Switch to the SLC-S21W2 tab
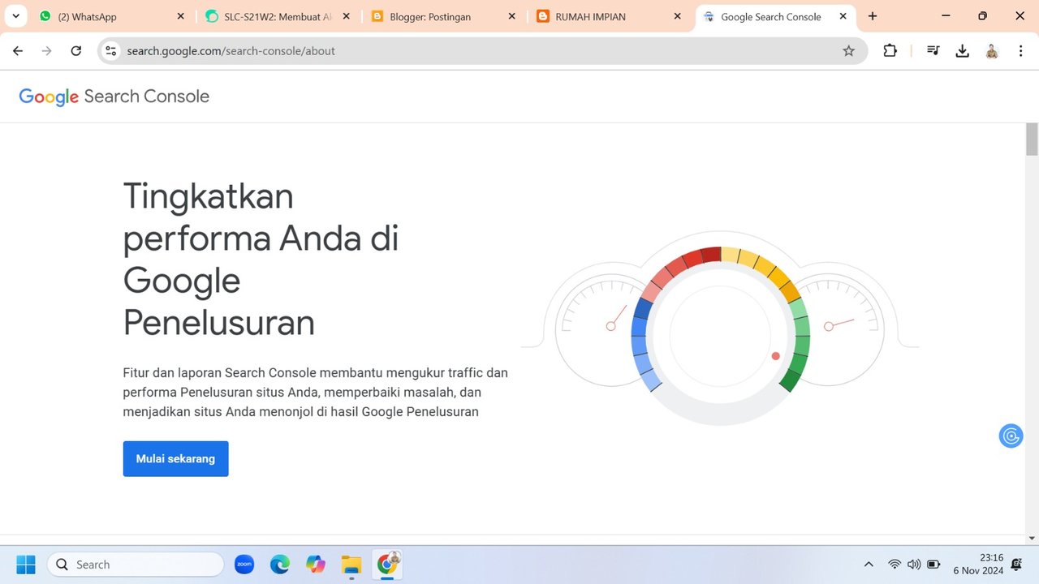 (278, 16)
